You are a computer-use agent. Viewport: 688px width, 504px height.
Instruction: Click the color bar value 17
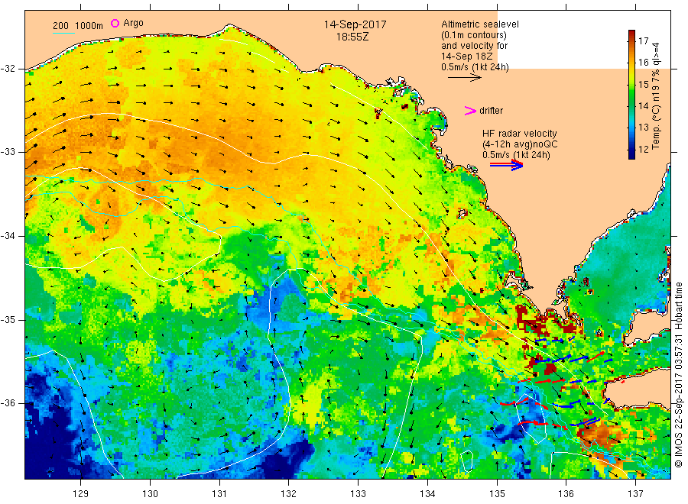[643, 40]
